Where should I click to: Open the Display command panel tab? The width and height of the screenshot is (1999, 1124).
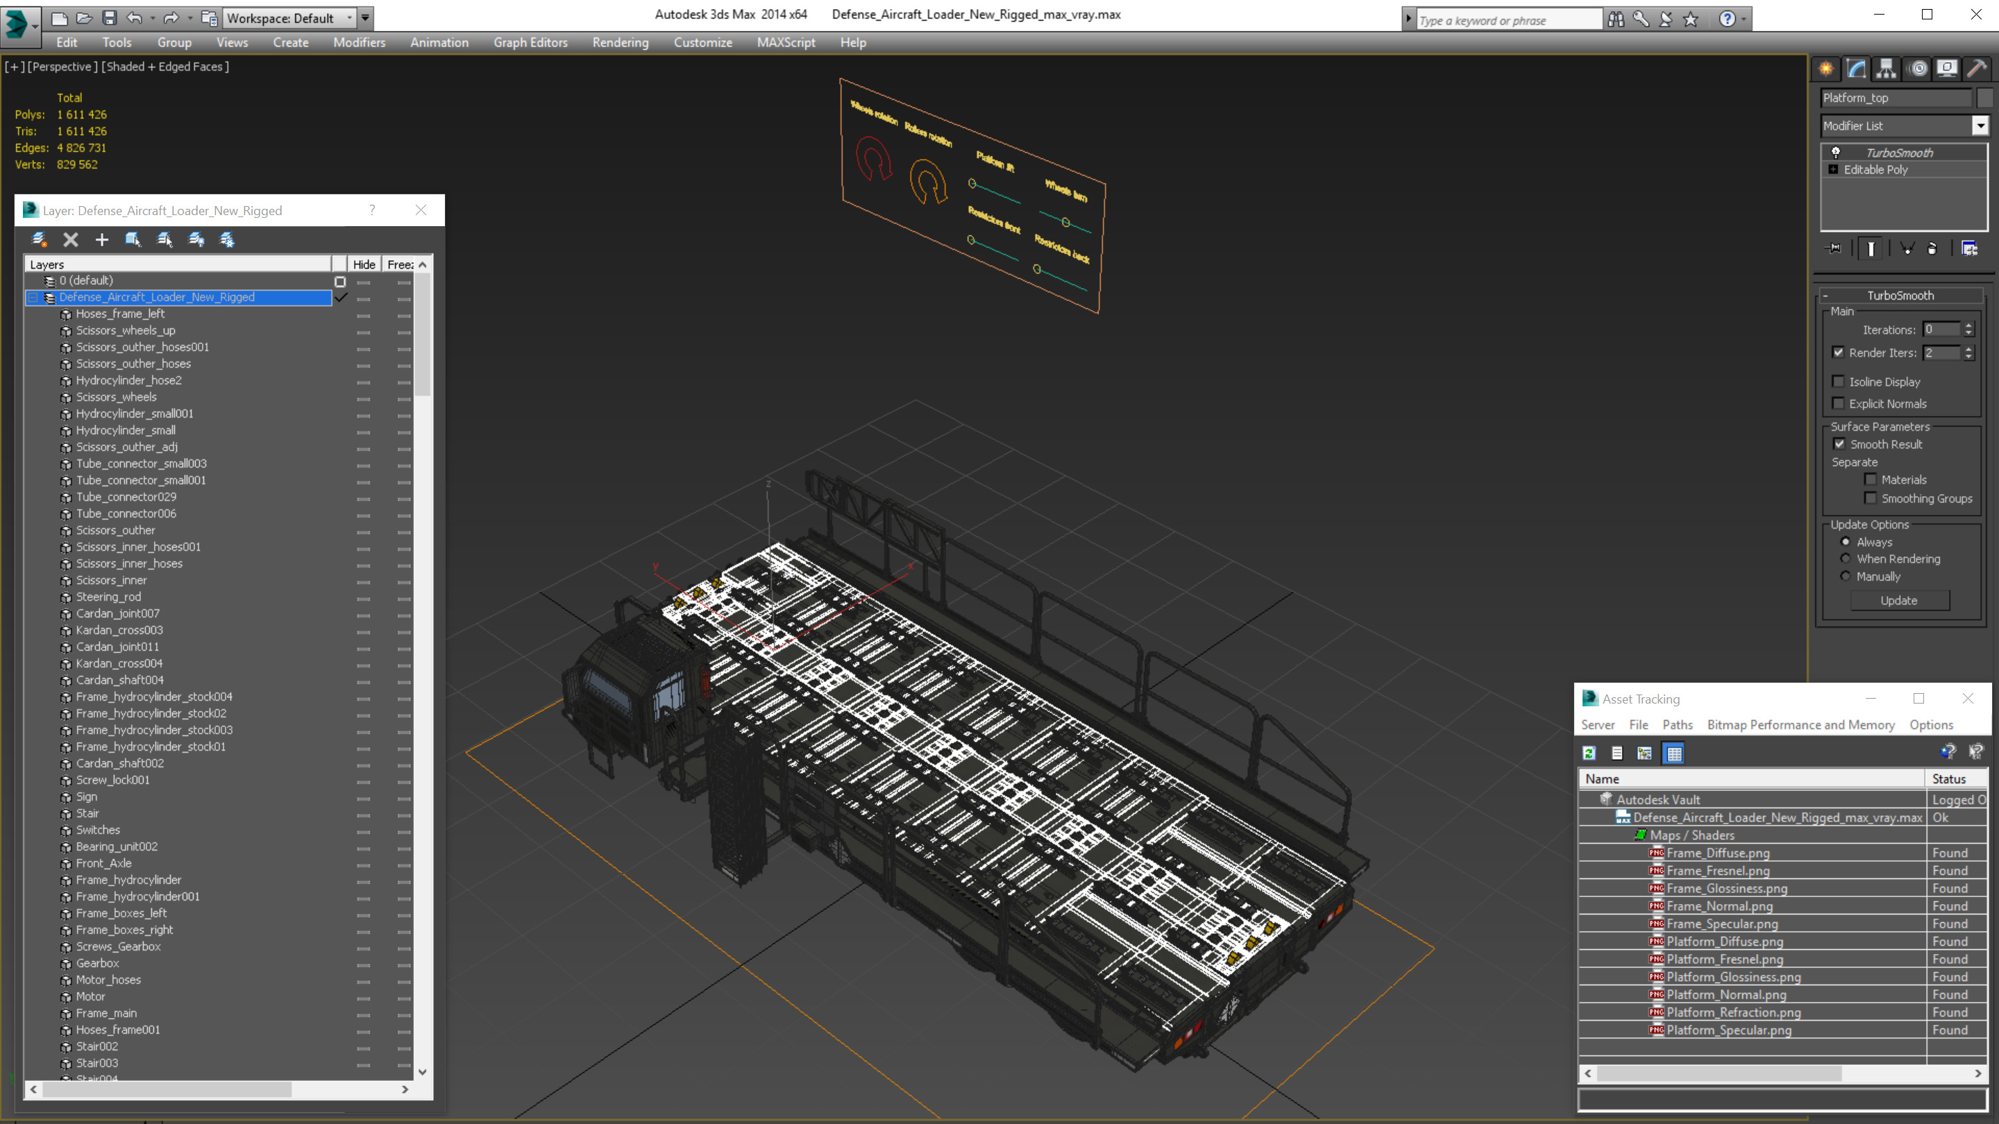1948,68
